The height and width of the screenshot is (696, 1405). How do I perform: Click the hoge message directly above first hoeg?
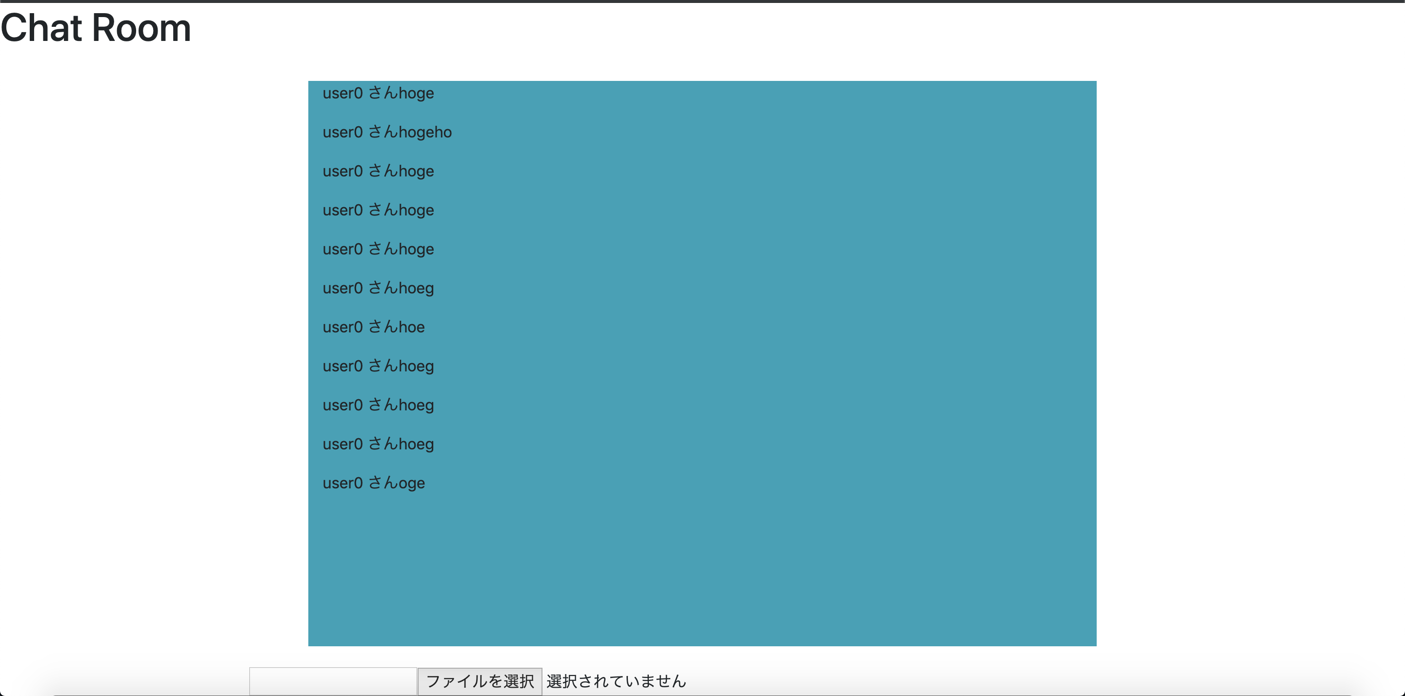tap(378, 249)
